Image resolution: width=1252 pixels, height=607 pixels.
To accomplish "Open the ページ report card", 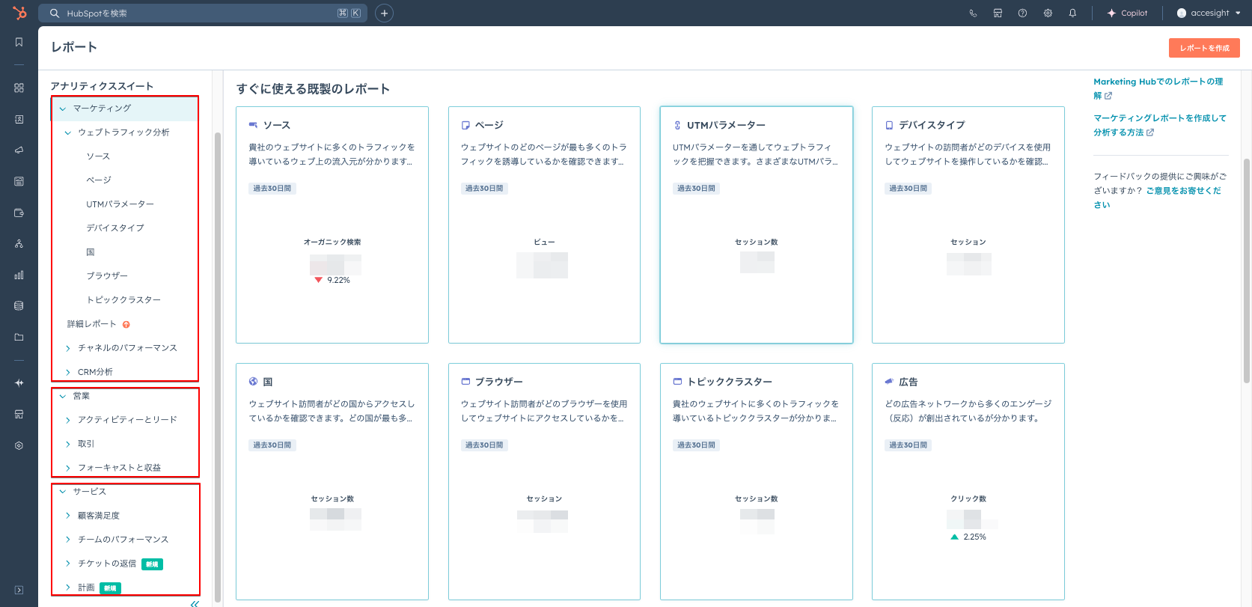I will [x=544, y=225].
